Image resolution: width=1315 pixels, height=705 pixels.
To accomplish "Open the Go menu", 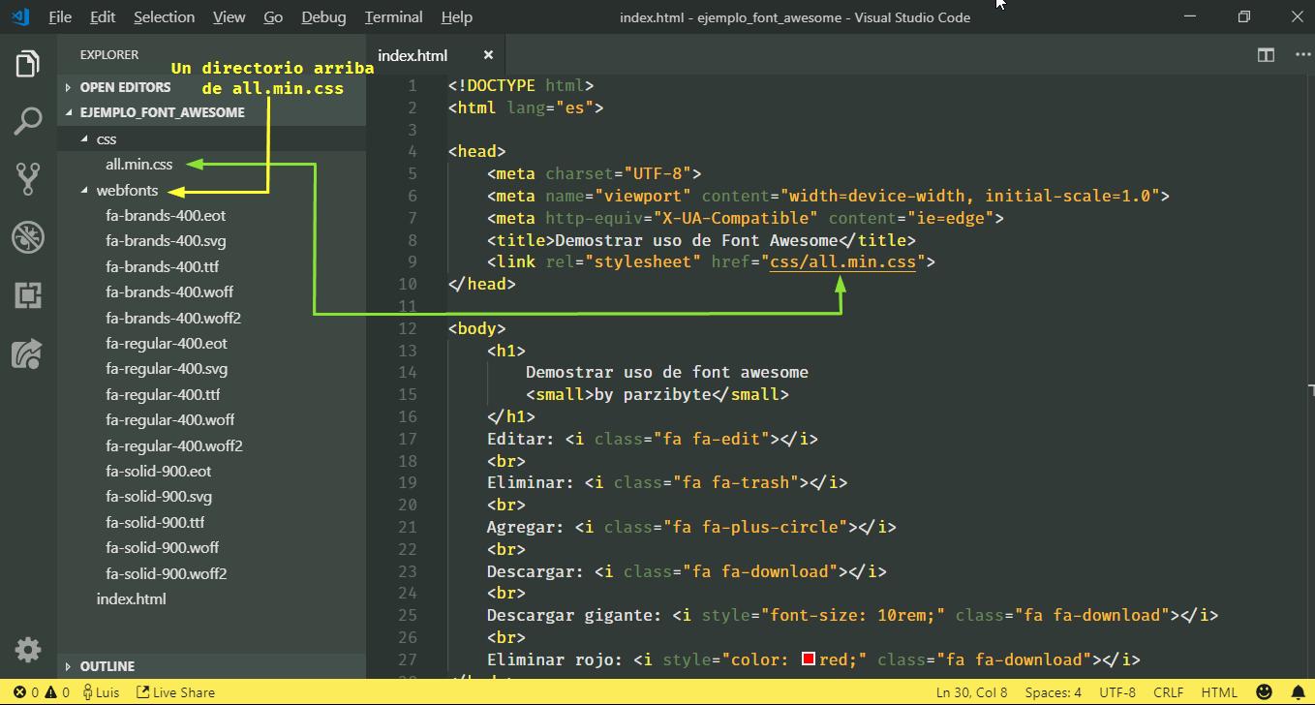I will pos(273,16).
